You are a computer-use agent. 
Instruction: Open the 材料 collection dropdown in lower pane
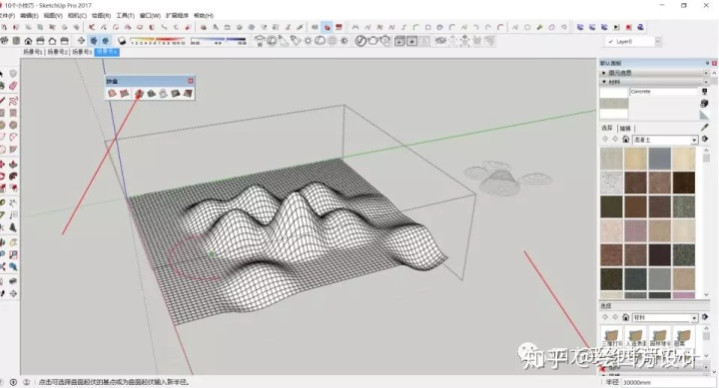point(694,317)
